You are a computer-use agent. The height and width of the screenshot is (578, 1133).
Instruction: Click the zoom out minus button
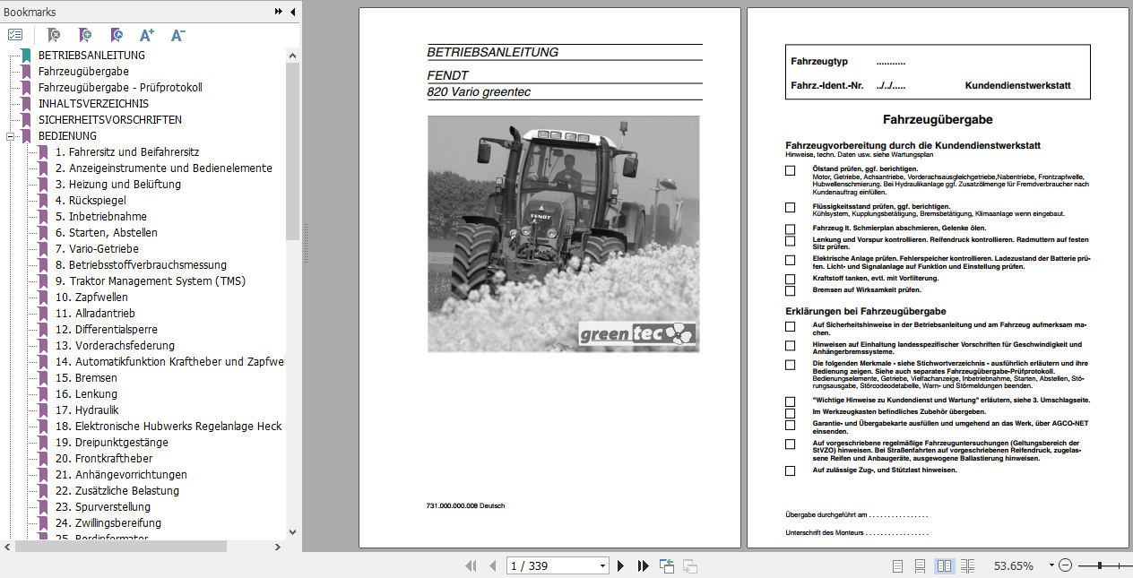[1065, 565]
